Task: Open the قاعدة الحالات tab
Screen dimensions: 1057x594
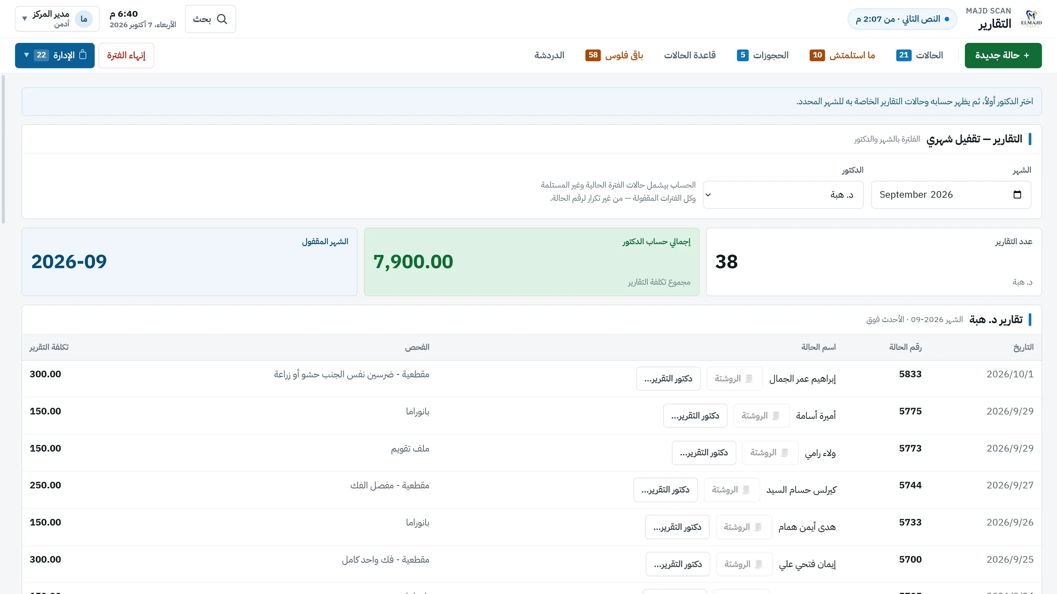Action: click(690, 55)
